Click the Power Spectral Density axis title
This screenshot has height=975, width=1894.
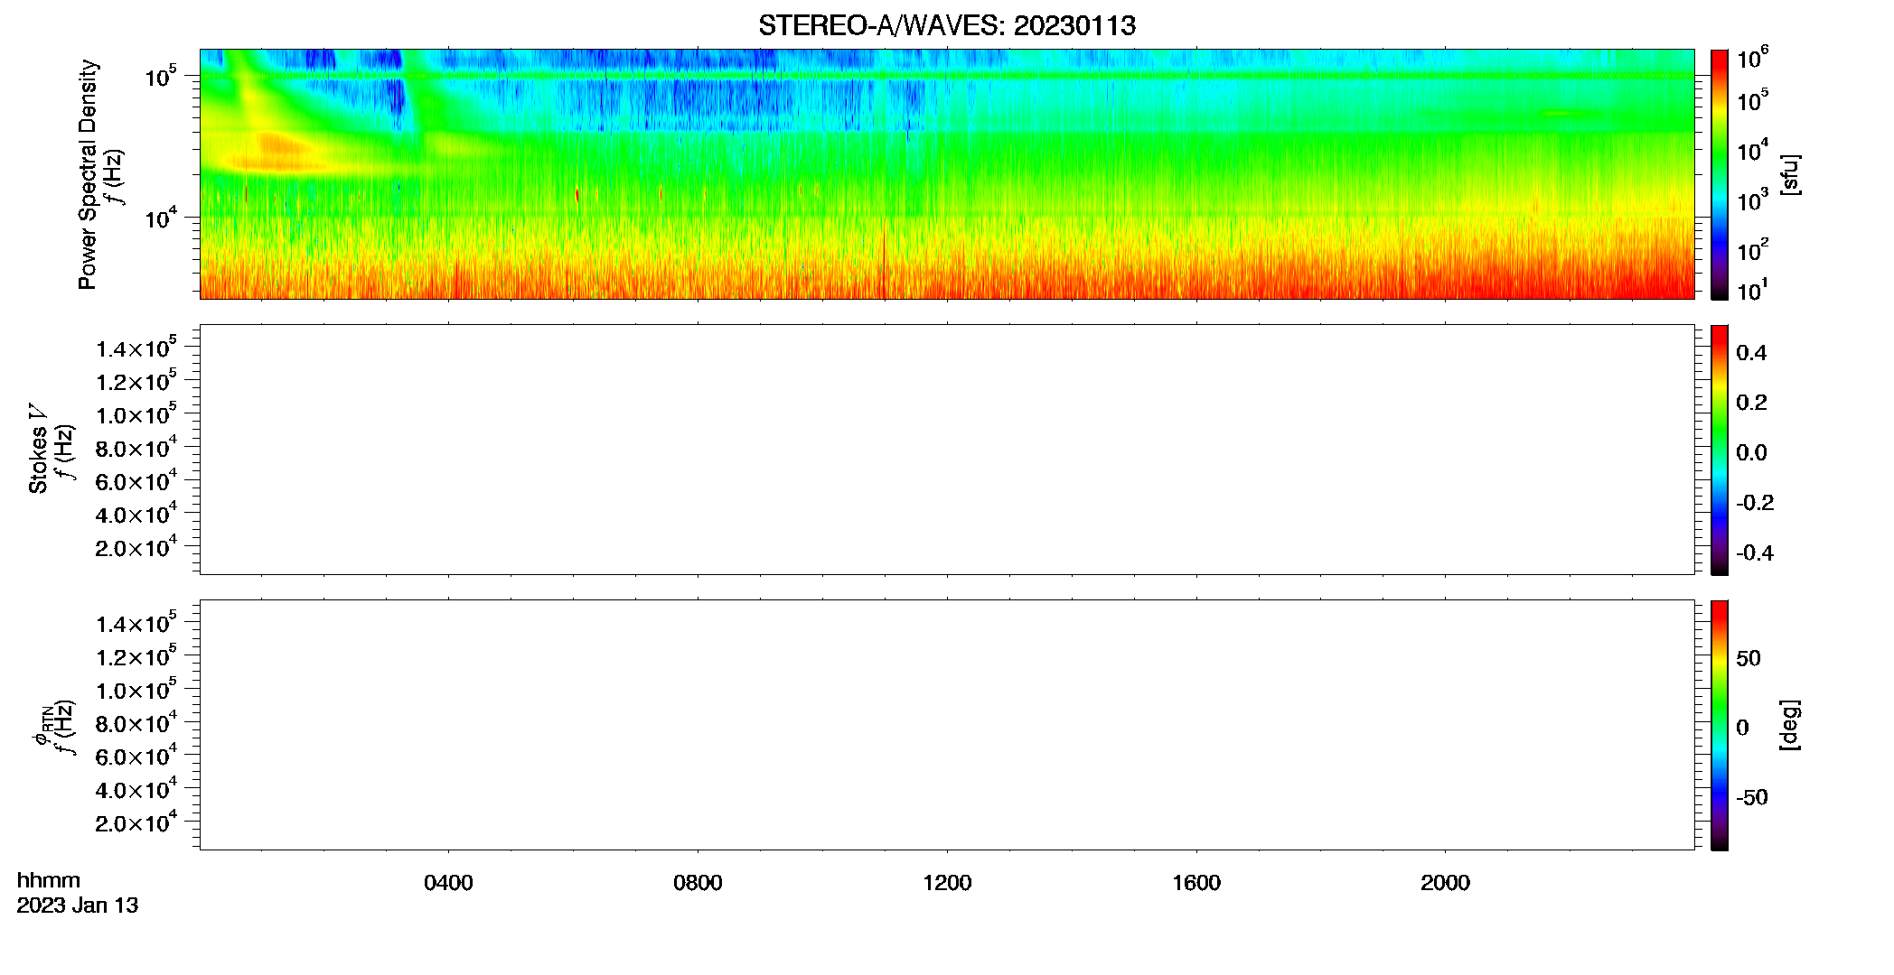point(88,174)
